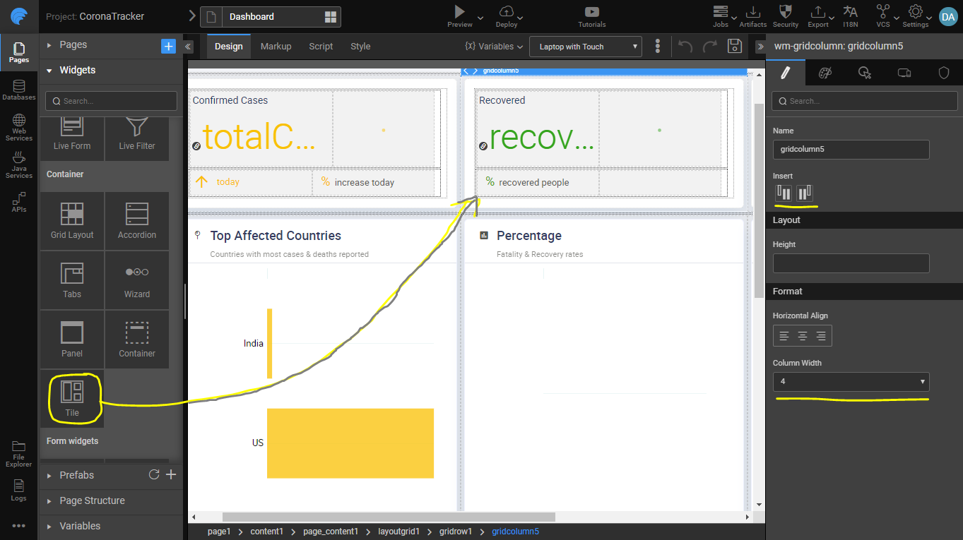Select right horizontal alignment

click(x=821, y=336)
